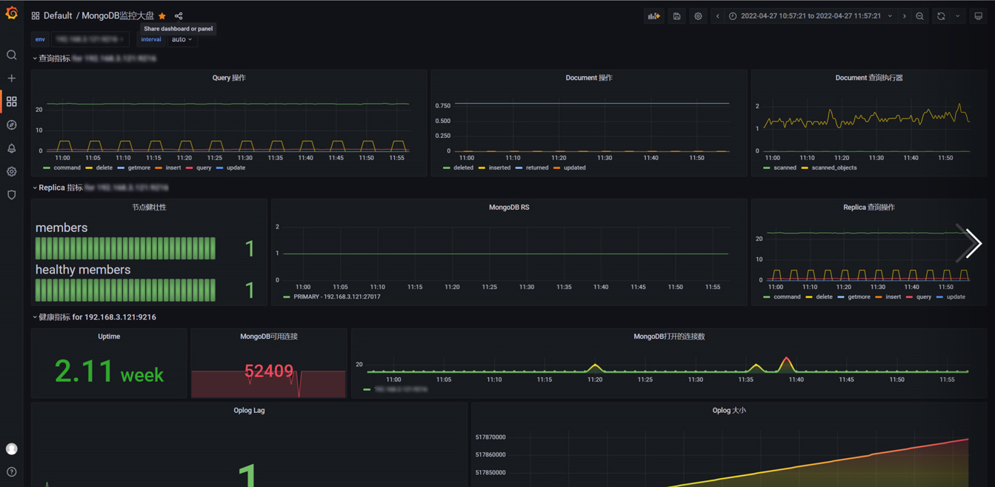
Task: Toggle scanned_objects series in legend
Action: pos(833,168)
